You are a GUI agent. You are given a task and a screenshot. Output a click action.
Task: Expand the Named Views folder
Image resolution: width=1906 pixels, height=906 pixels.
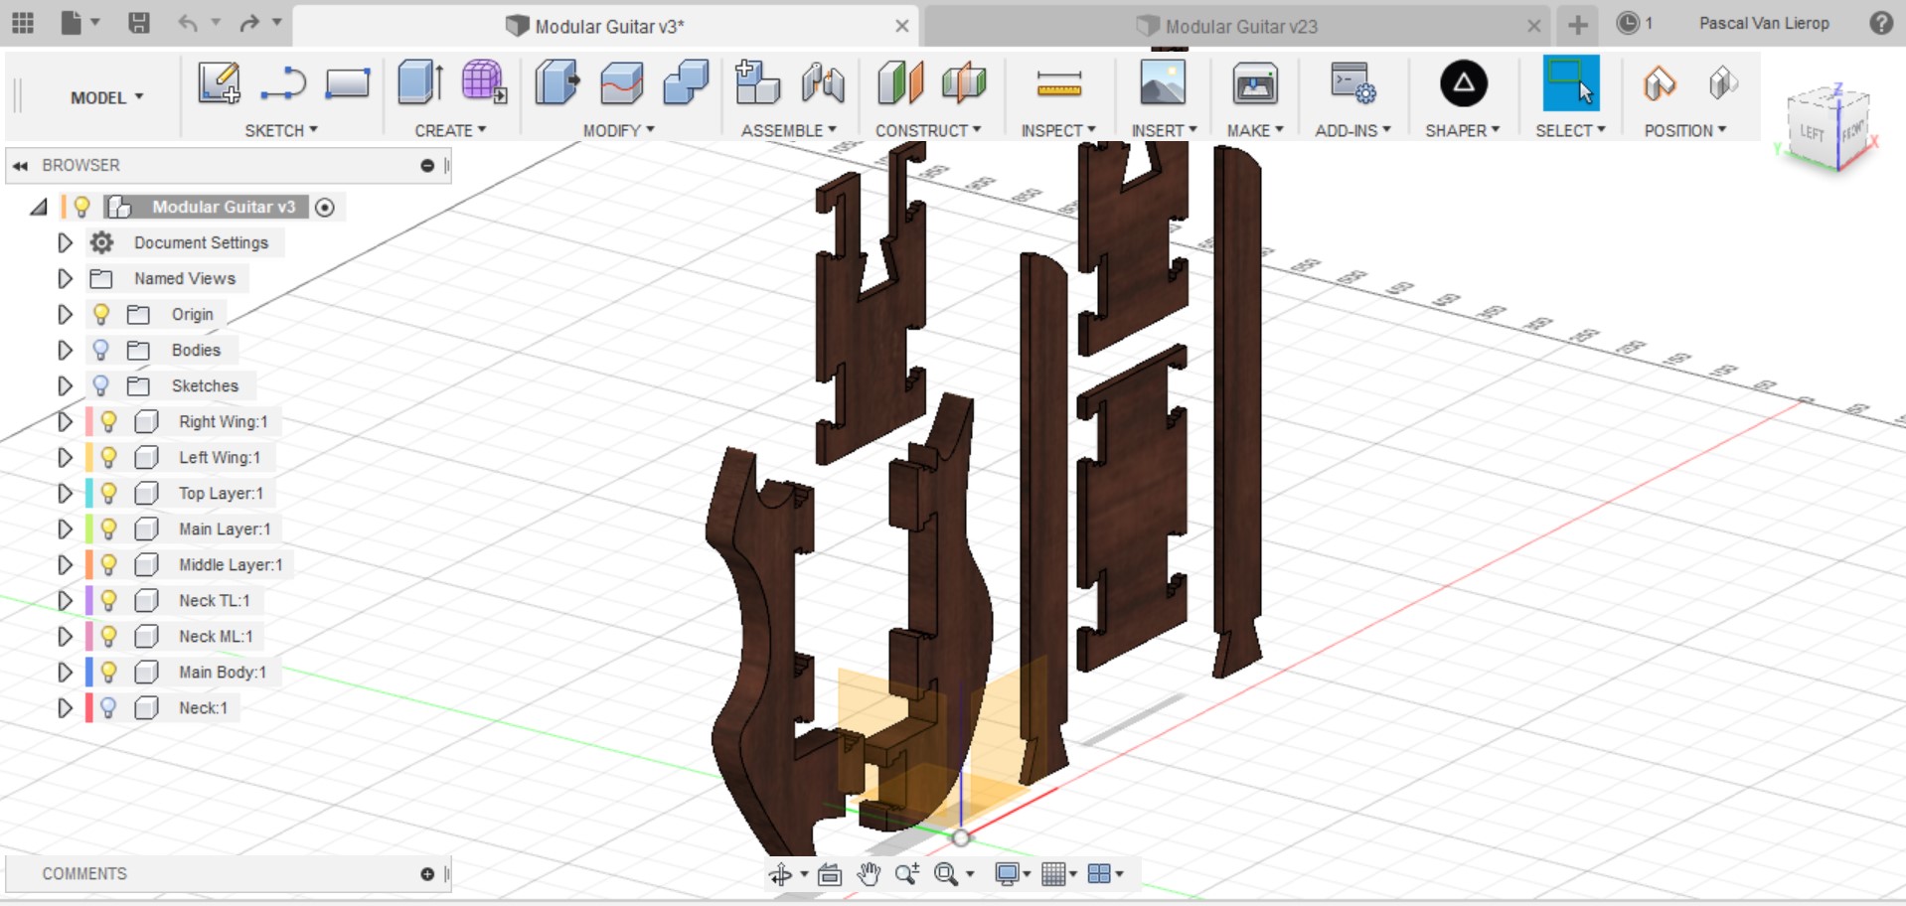[65, 278]
